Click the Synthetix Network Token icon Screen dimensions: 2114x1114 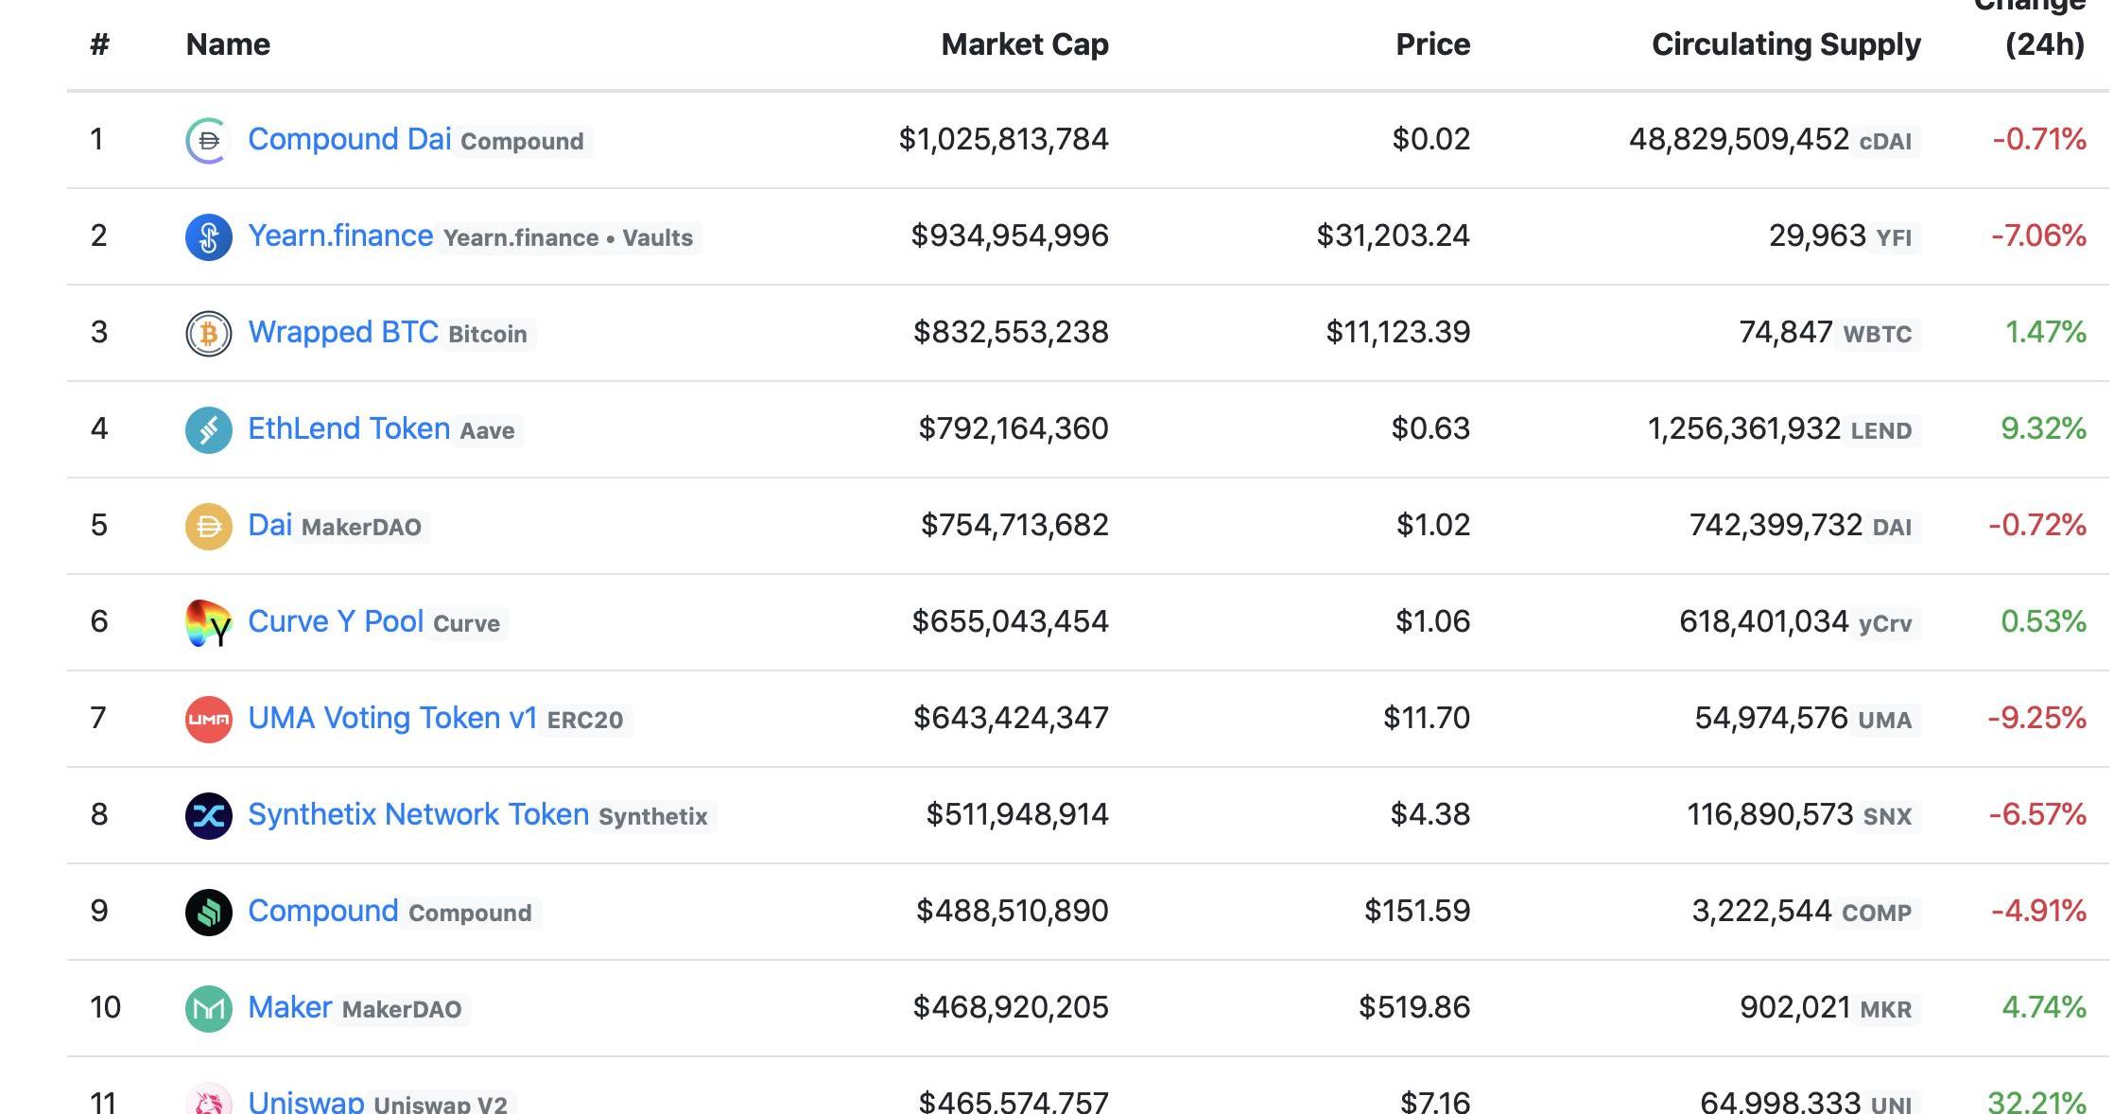point(208,816)
